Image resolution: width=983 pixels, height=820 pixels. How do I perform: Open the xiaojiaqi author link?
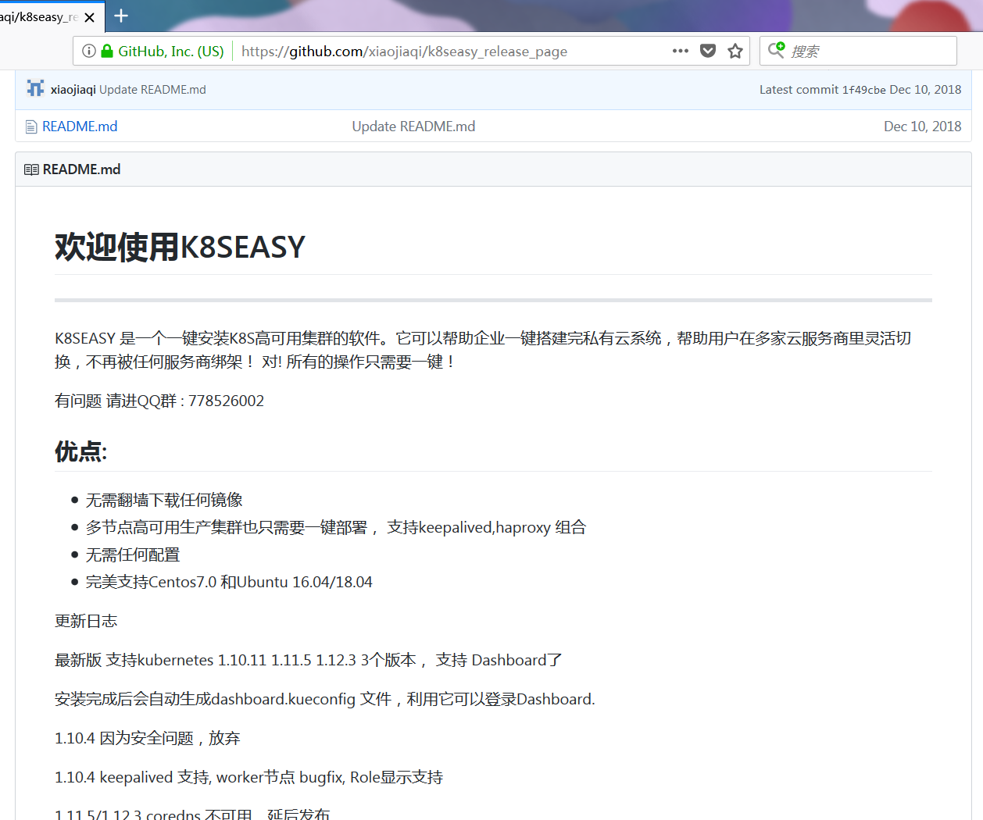coord(73,90)
